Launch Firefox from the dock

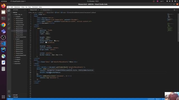click(x=3, y=6)
